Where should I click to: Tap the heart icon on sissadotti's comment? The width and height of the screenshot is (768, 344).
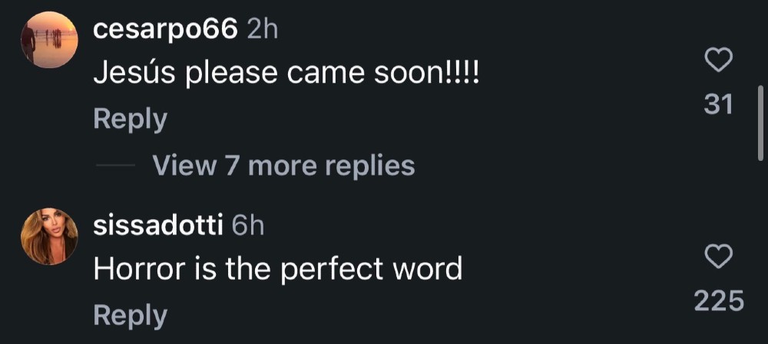click(719, 257)
